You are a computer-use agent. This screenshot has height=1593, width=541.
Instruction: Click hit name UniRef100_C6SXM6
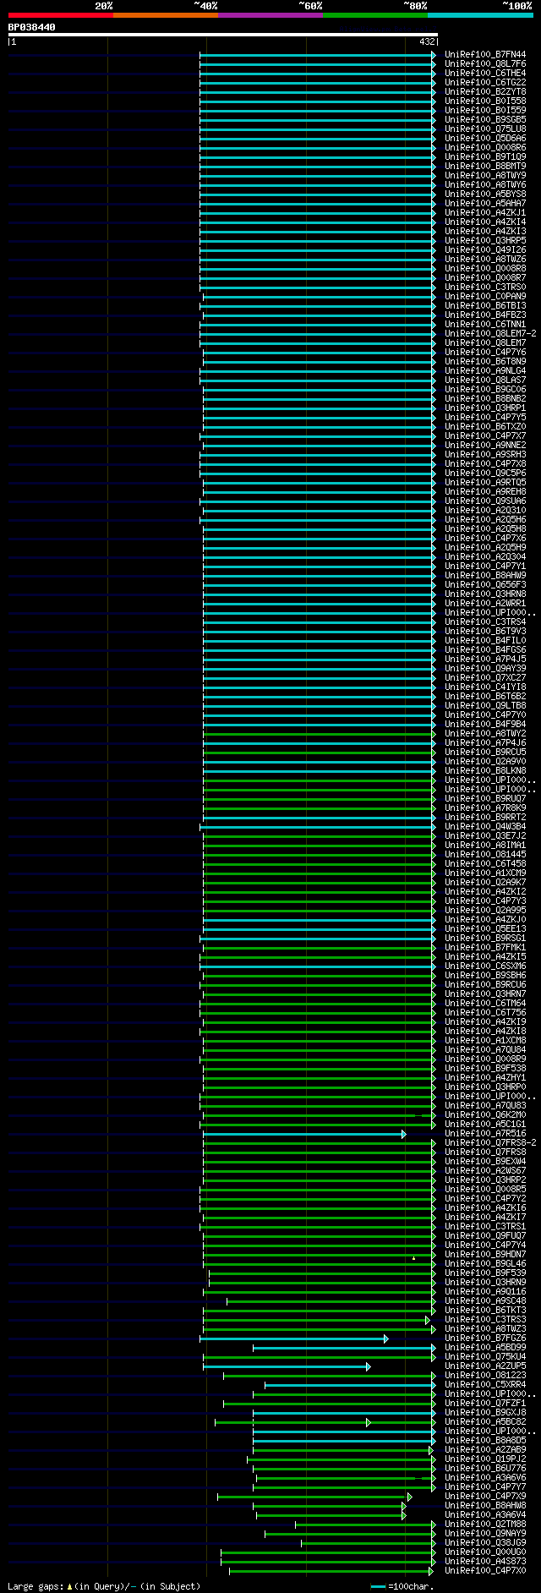pyautogui.click(x=485, y=966)
